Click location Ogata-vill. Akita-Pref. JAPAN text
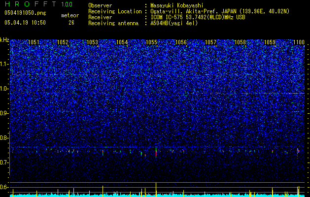310x197 pixels. click(220, 11)
